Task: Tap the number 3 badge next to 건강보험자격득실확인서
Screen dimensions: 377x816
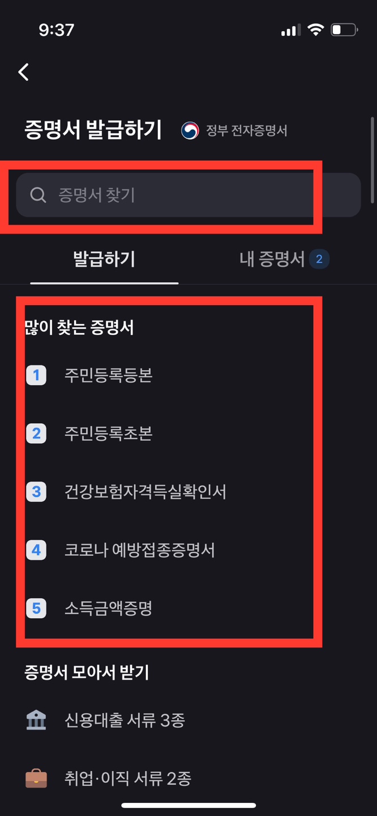Action: pos(36,492)
